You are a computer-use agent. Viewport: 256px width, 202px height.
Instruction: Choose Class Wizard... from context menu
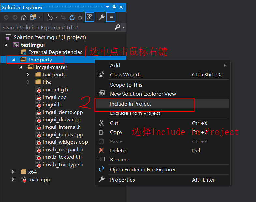coord(163,75)
